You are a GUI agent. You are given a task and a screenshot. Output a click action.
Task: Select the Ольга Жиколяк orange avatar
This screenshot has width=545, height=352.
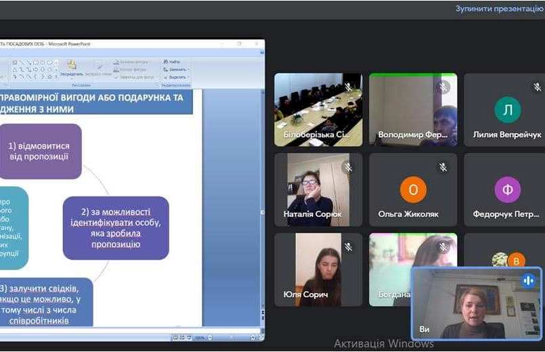click(413, 190)
